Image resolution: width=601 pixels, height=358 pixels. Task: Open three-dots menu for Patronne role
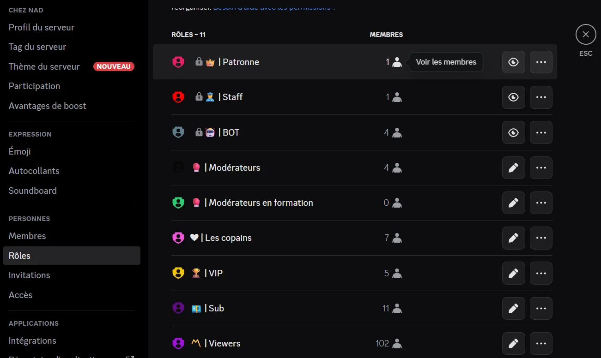(x=541, y=62)
